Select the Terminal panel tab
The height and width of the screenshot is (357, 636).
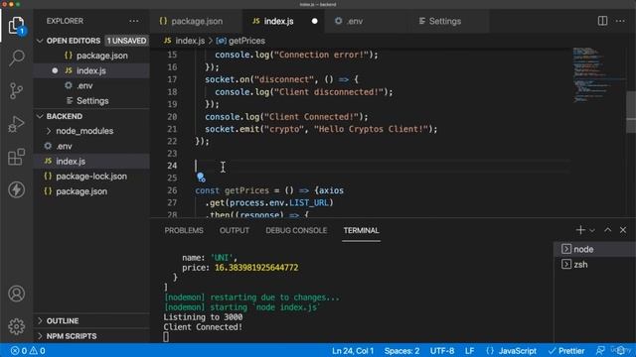click(x=361, y=230)
